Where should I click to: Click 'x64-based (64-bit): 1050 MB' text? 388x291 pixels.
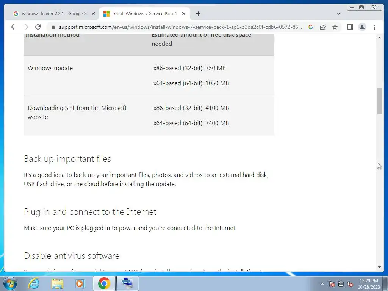coord(191,83)
